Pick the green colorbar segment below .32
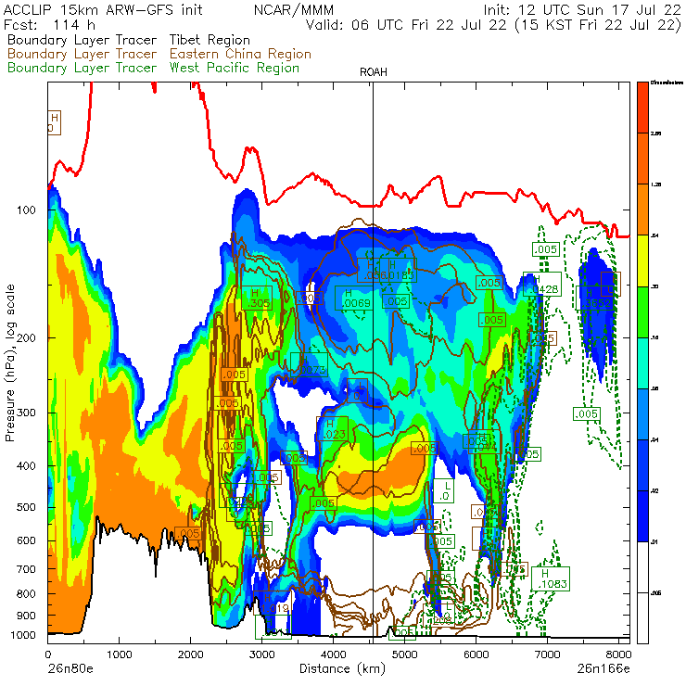Screen dimensions: 686x686 pyautogui.click(x=642, y=311)
